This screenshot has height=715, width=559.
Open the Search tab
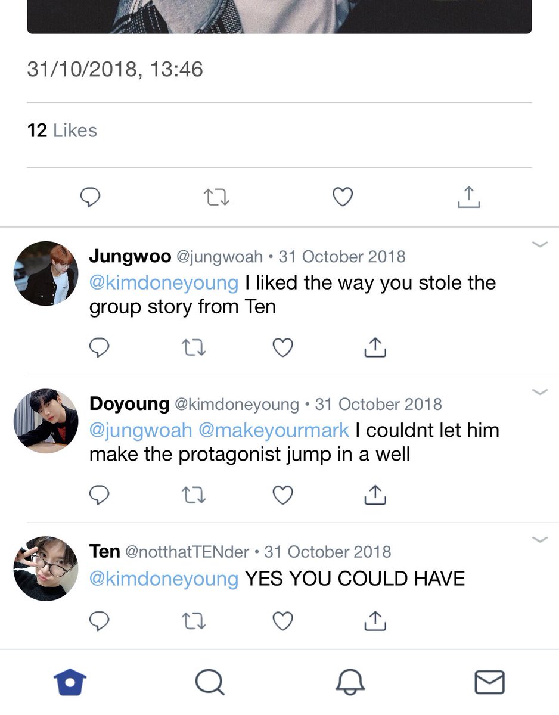pyautogui.click(x=210, y=682)
